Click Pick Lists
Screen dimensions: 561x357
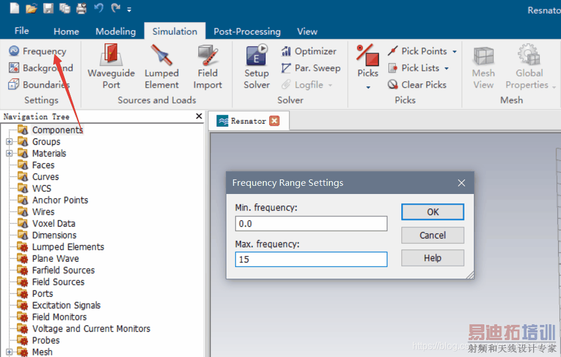[x=414, y=68]
